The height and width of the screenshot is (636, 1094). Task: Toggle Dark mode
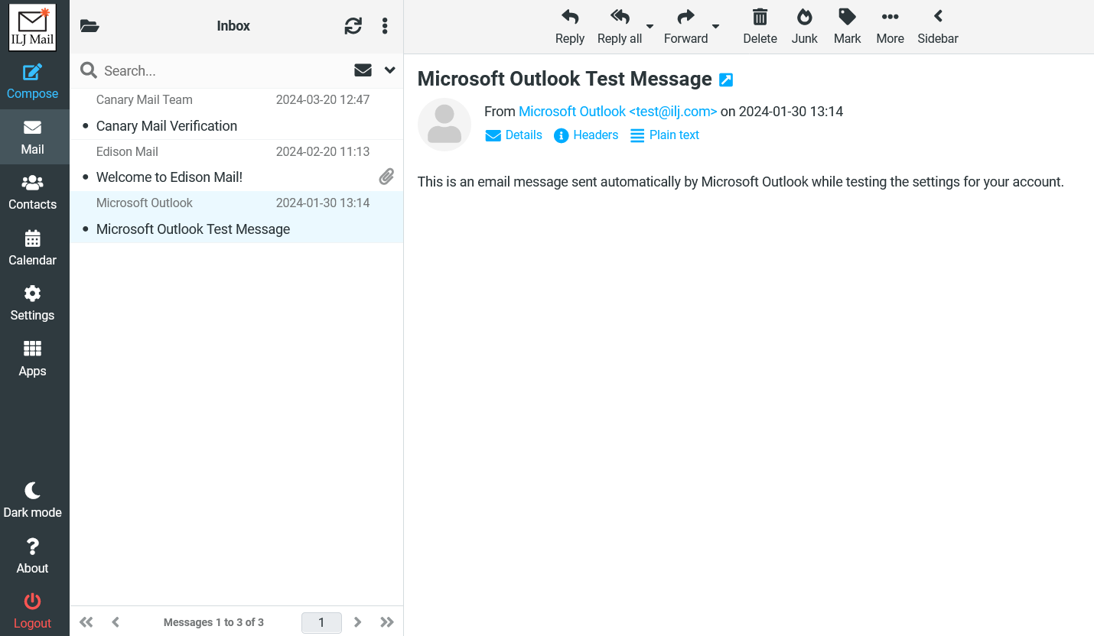click(32, 500)
